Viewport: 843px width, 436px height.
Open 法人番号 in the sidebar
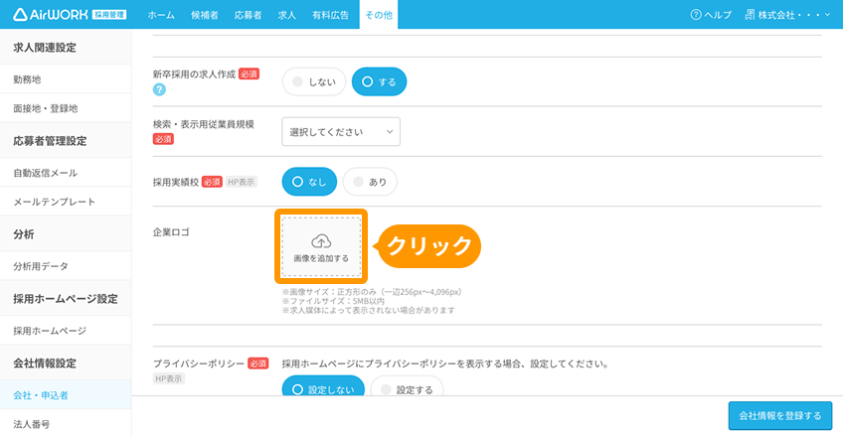(x=66, y=424)
